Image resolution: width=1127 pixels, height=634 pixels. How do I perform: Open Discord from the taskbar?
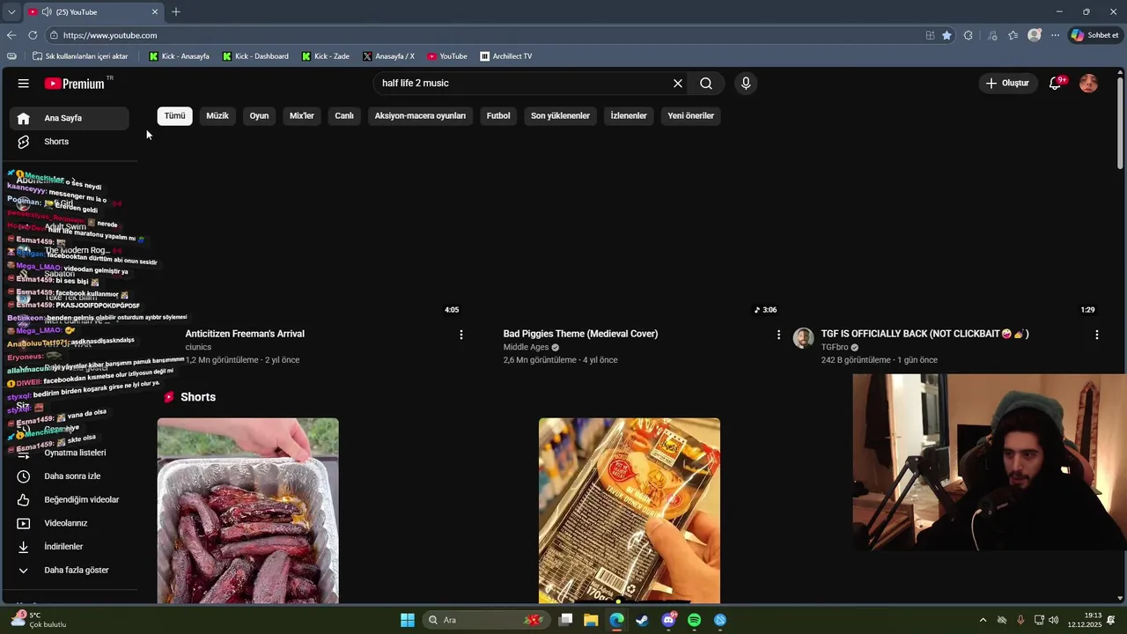coord(668,620)
